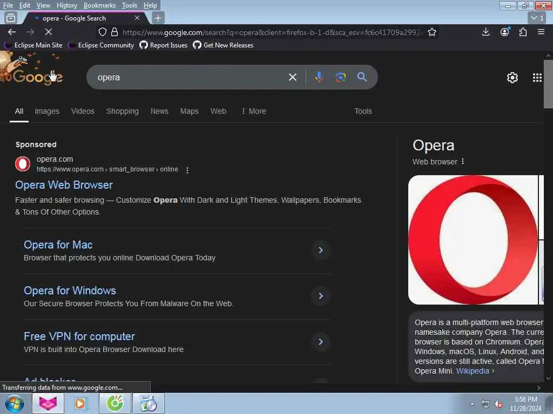Open the Bookmarks menu
The width and height of the screenshot is (553, 414).
(99, 5)
